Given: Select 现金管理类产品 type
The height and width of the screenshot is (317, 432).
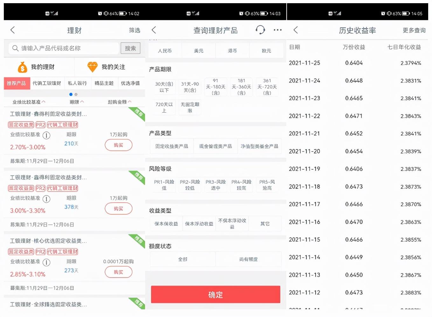Looking at the screenshot, I should tap(216, 146).
